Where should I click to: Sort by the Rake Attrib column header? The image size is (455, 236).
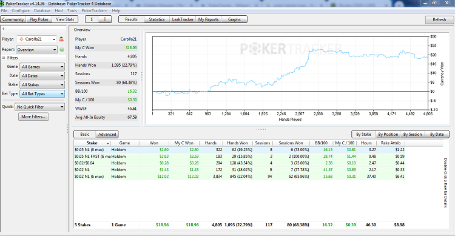click(391, 143)
